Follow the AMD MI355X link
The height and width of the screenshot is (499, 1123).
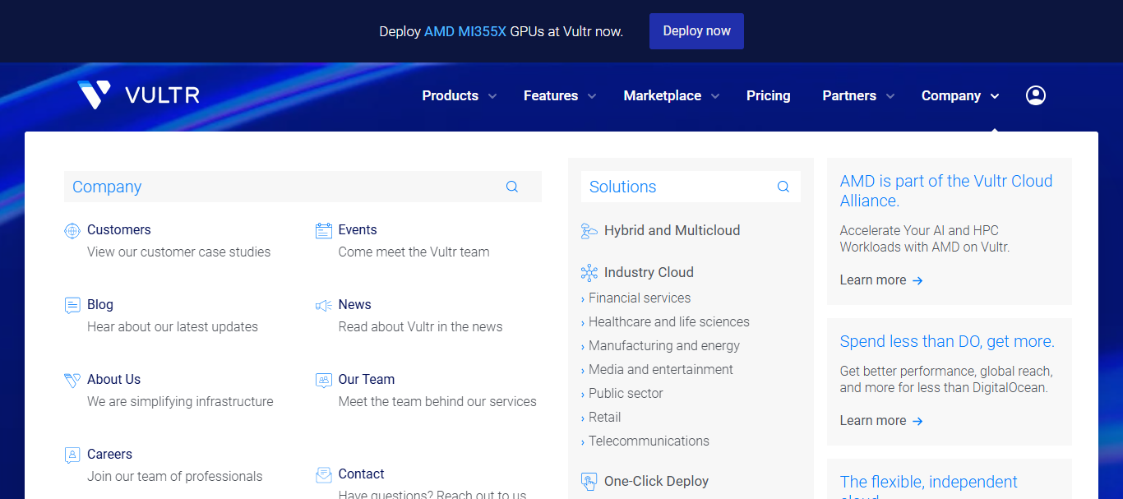[x=465, y=31]
